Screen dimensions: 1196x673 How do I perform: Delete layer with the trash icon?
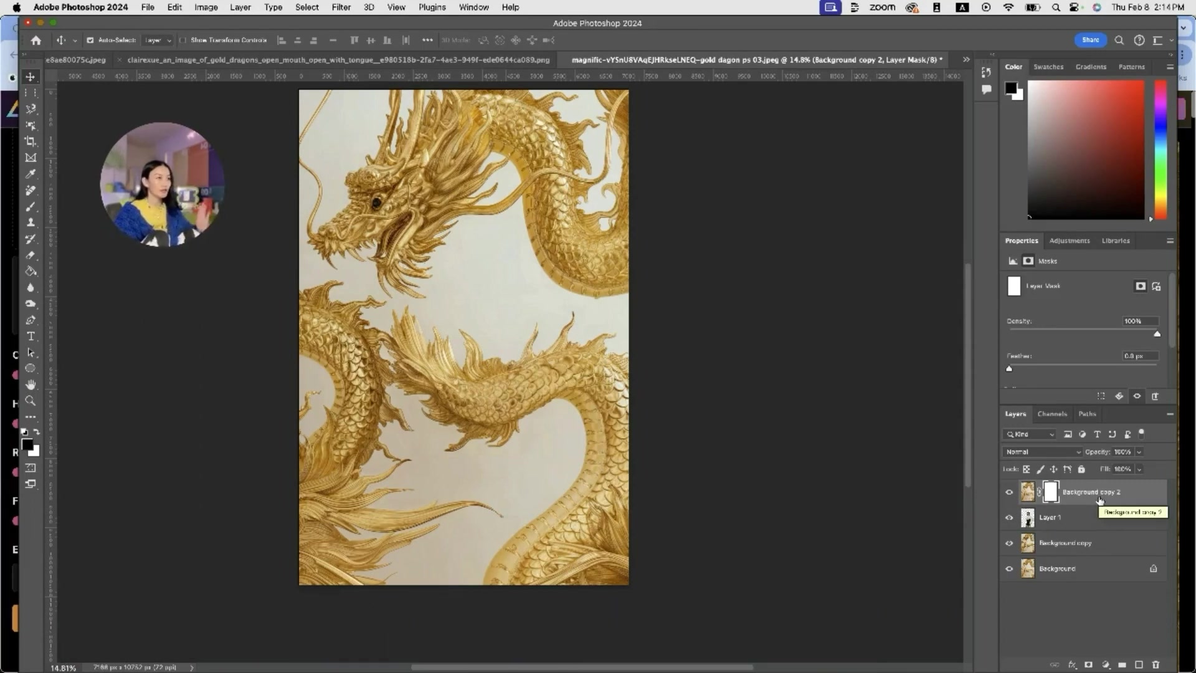[1156, 665]
